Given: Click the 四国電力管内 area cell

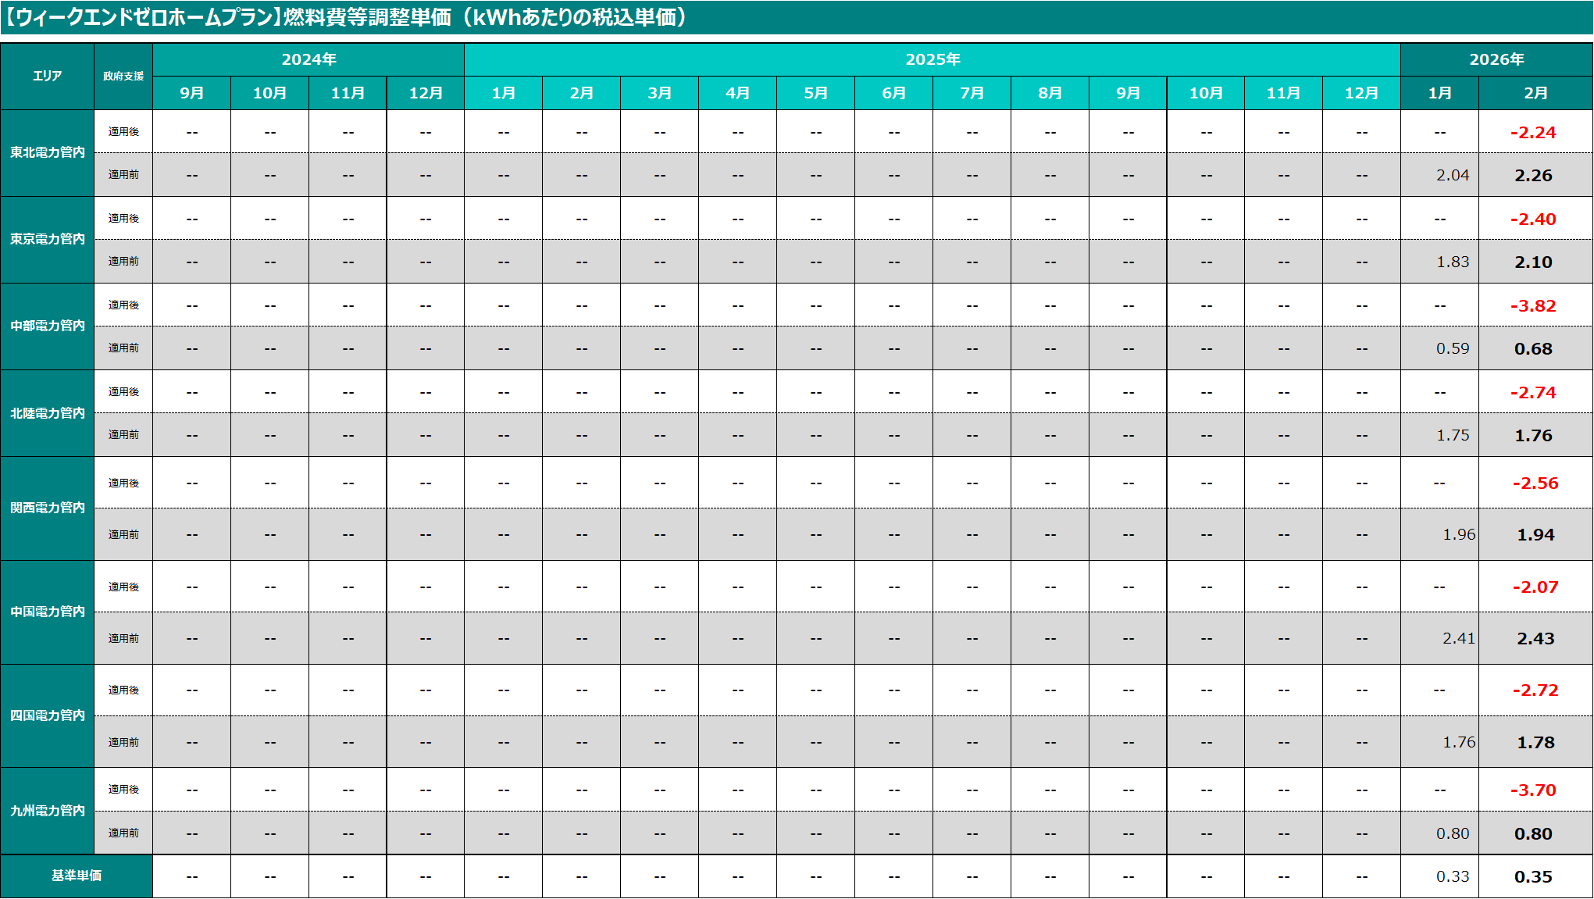Looking at the screenshot, I should point(47,715).
